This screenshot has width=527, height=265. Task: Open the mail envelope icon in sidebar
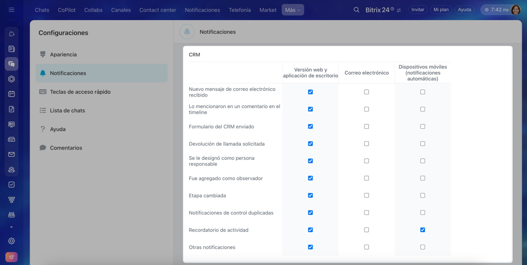coord(12,154)
